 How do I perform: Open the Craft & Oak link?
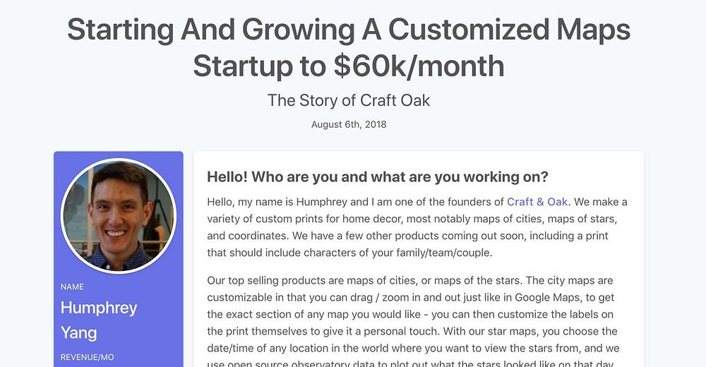coord(537,202)
